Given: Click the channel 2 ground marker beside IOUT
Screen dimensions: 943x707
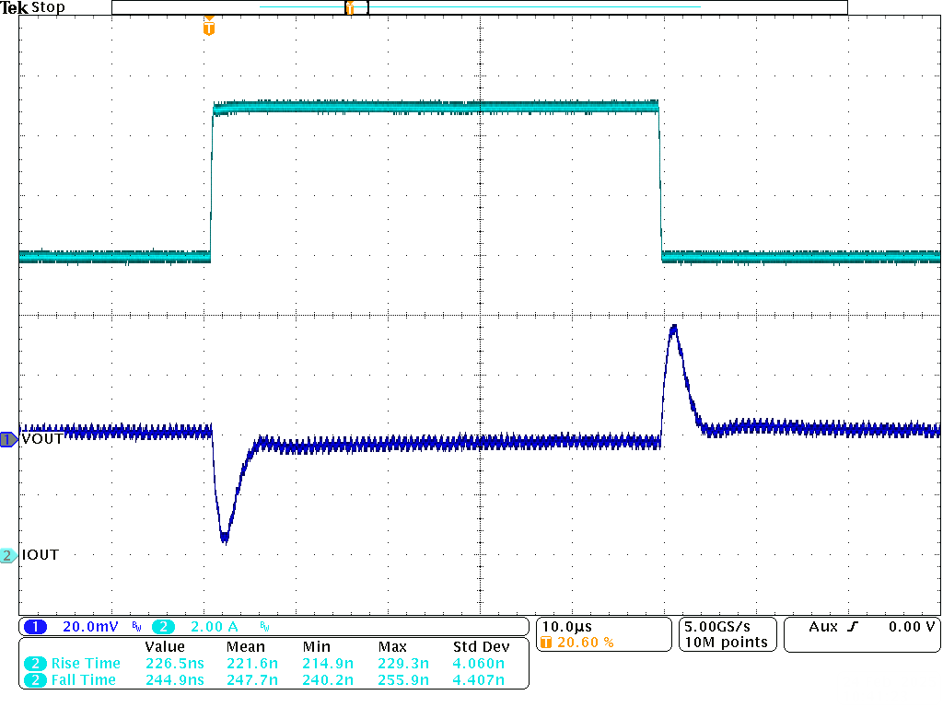Looking at the screenshot, I should tap(8, 556).
